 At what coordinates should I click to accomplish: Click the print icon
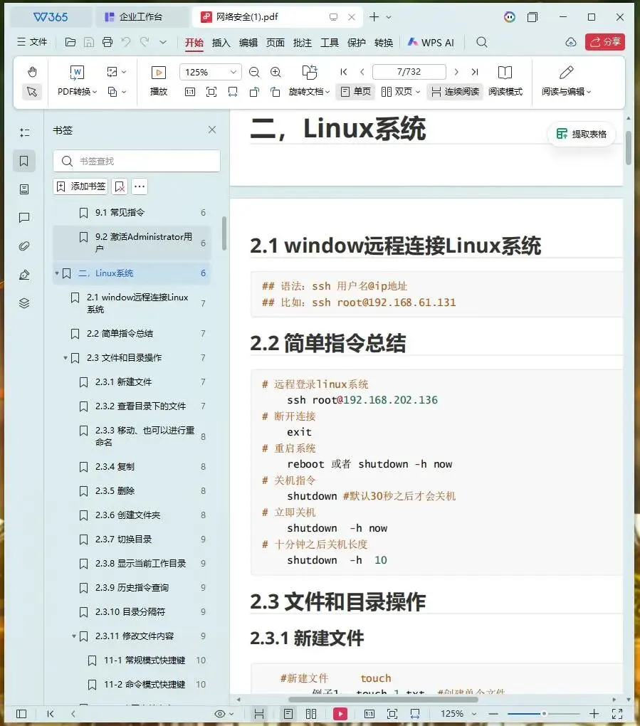click(107, 42)
